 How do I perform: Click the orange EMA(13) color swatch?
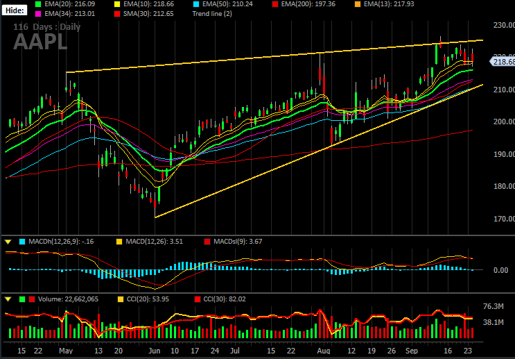(358, 4)
